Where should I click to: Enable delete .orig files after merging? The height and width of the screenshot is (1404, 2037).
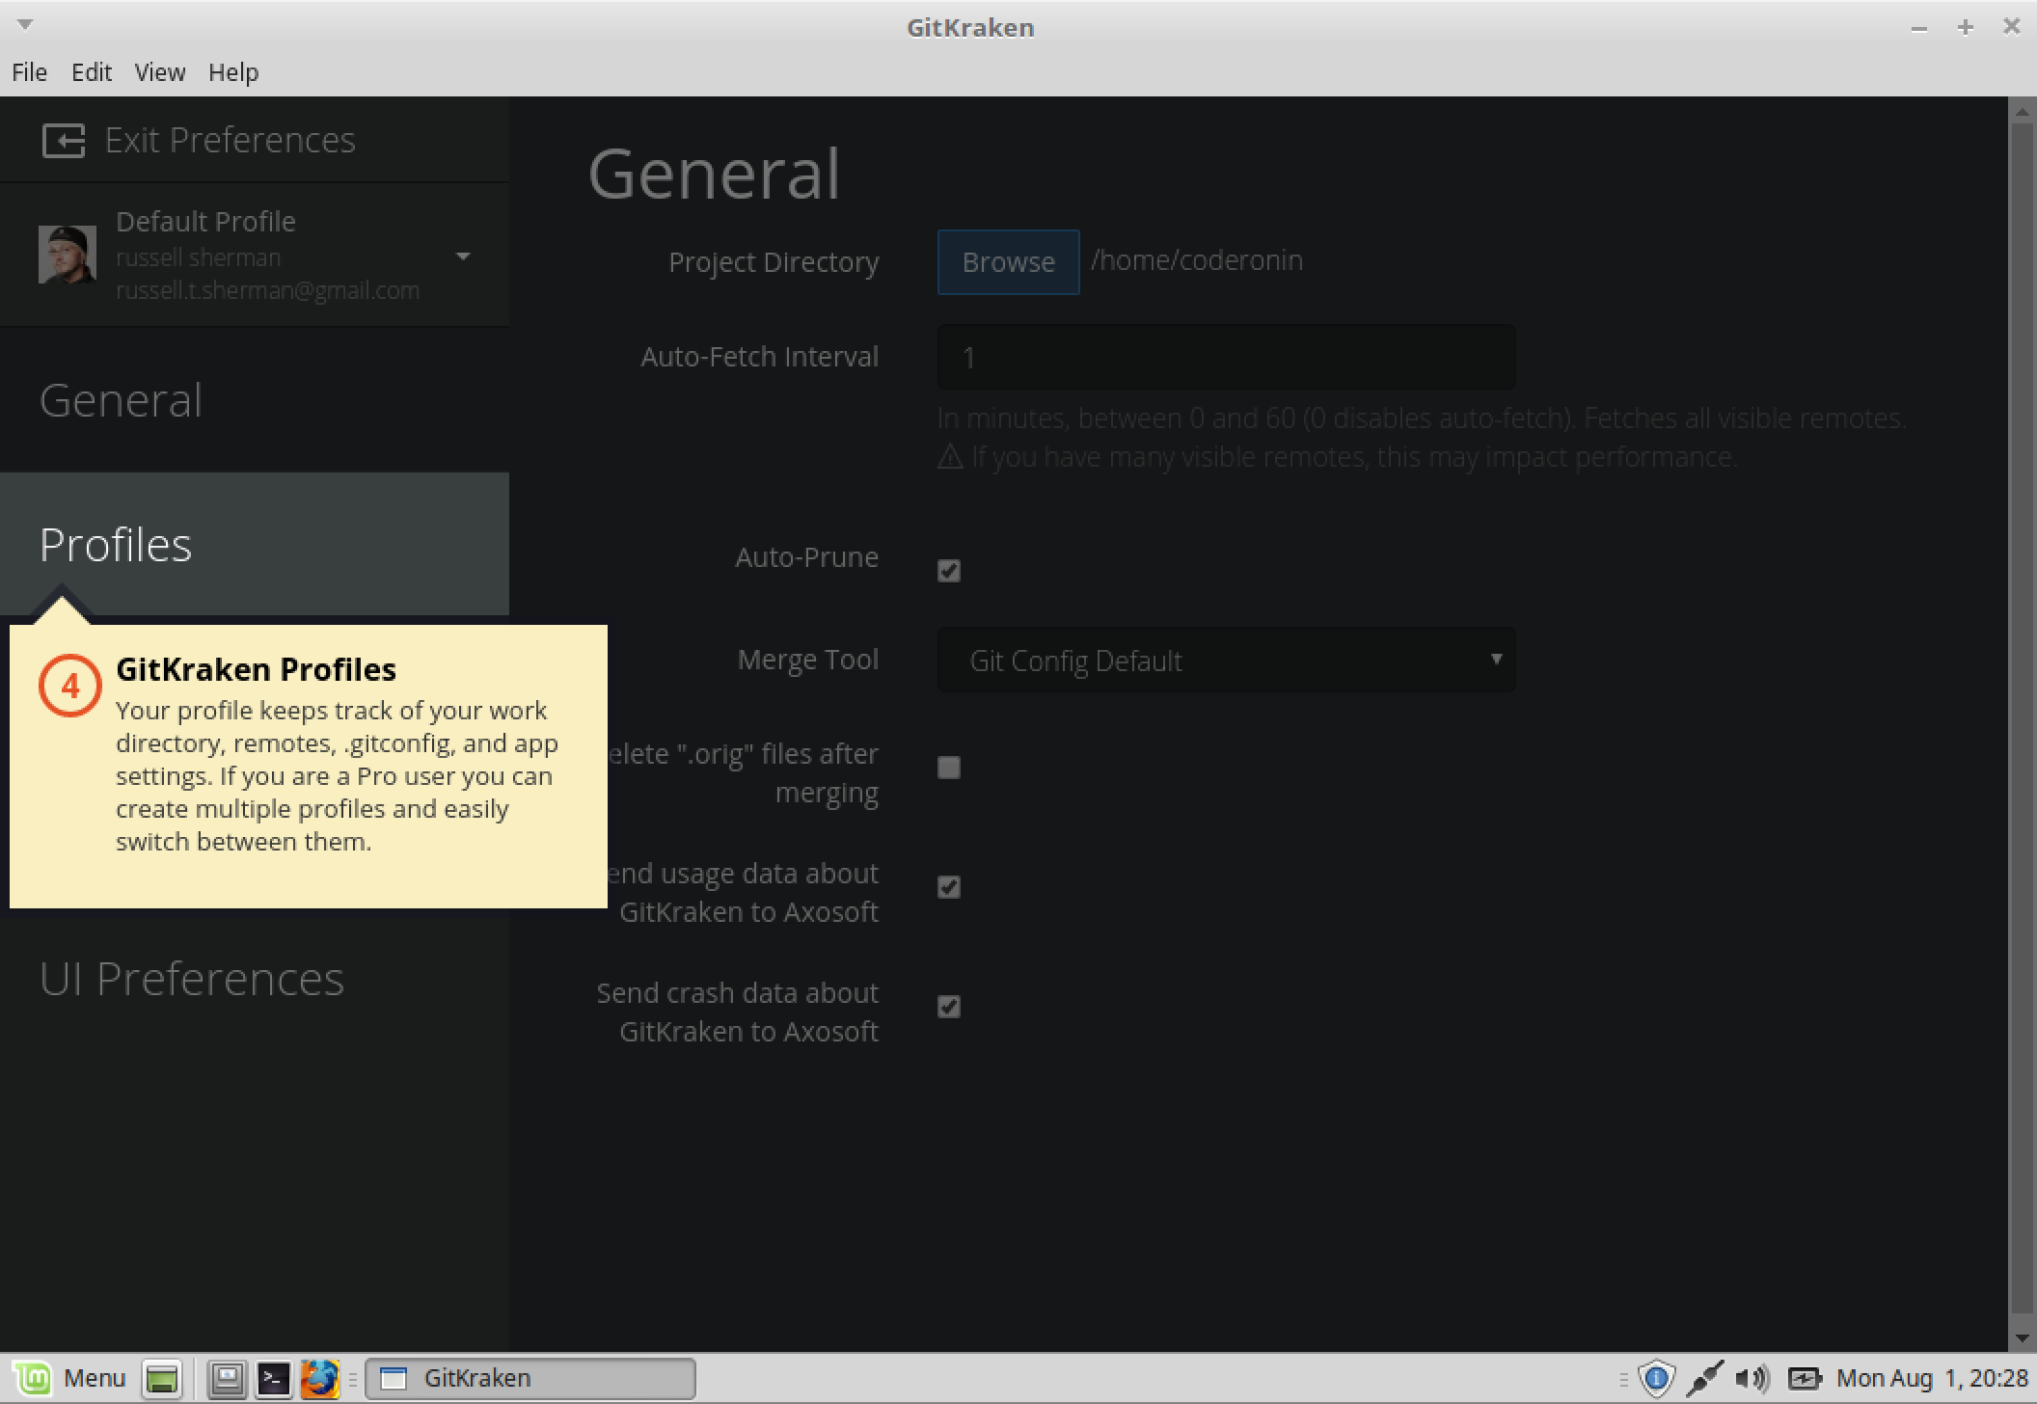(x=949, y=768)
